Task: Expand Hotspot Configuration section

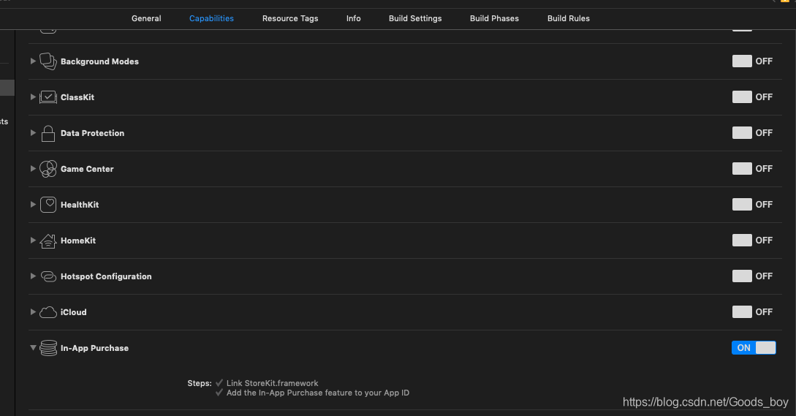Action: click(x=33, y=276)
